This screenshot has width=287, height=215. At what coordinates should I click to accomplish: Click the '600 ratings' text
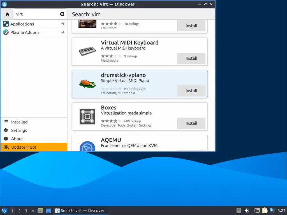pos(133,121)
